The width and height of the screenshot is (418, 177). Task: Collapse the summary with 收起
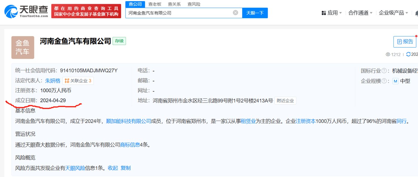(x=113, y=168)
